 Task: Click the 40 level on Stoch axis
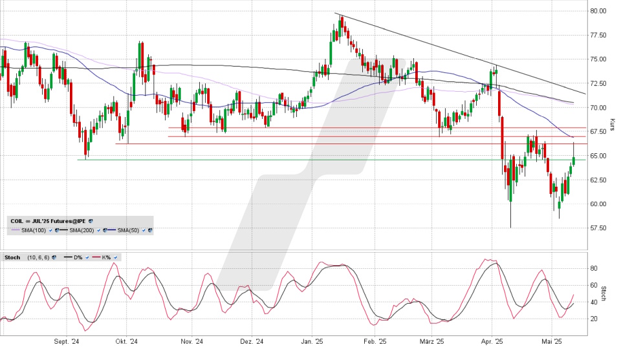pyautogui.click(x=594, y=302)
